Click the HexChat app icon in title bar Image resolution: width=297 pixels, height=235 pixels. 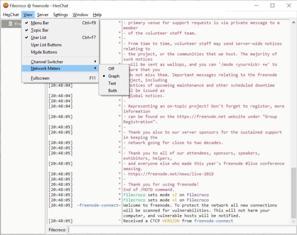pyautogui.click(x=6, y=5)
